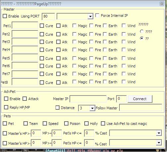Tick the Team checkbox
The image size is (167, 152).
click(25, 123)
